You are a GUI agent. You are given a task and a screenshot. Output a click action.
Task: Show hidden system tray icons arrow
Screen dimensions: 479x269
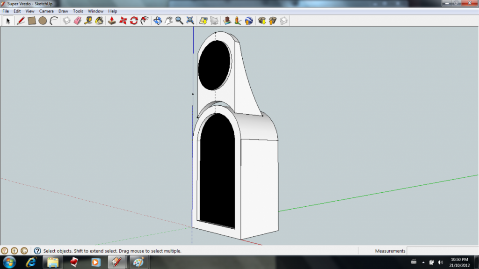coord(423,262)
